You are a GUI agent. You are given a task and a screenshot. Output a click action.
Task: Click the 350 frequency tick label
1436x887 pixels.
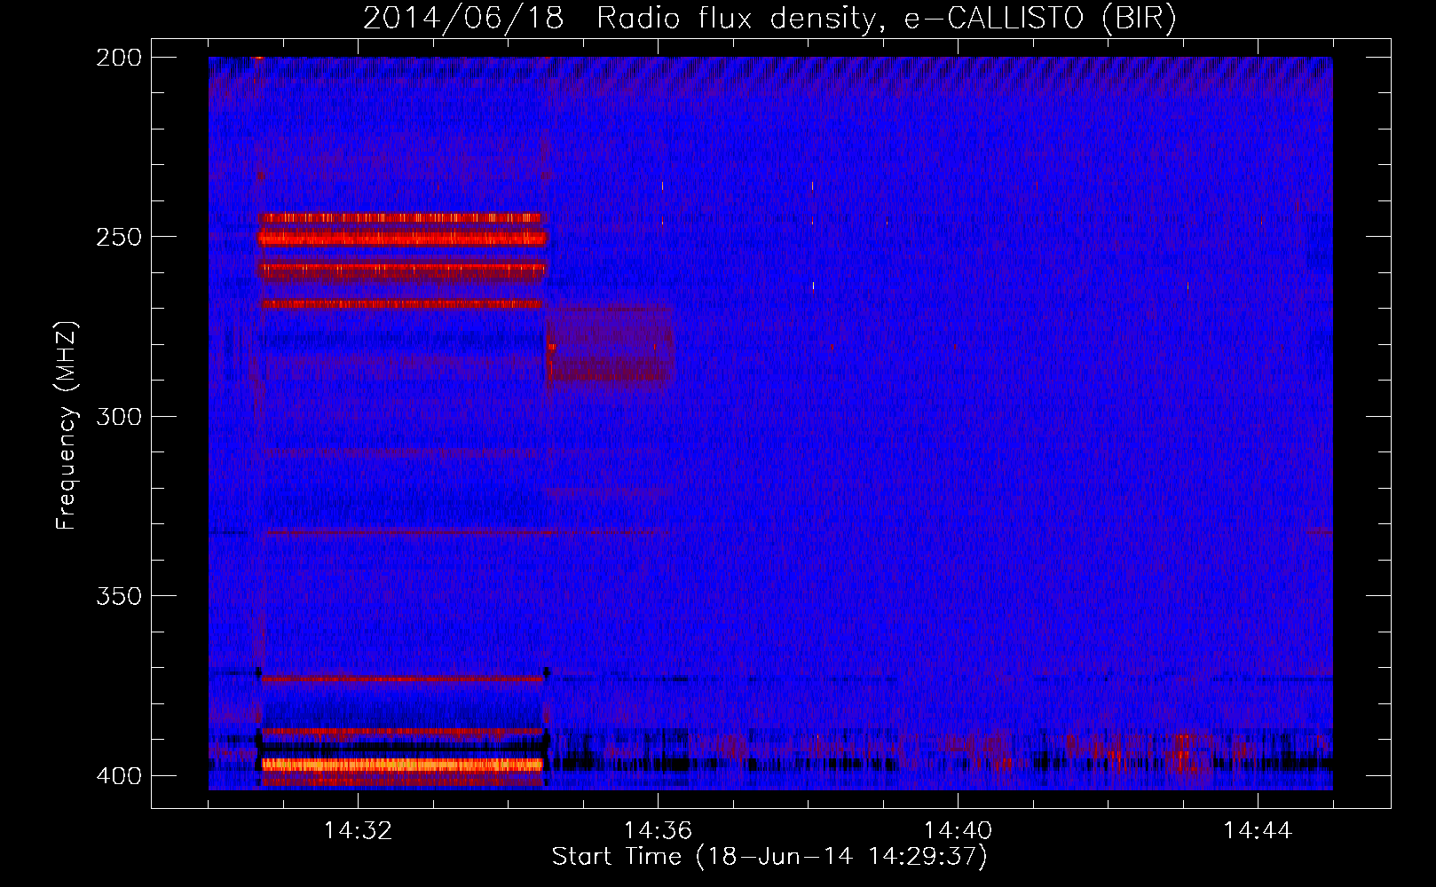coord(119,595)
